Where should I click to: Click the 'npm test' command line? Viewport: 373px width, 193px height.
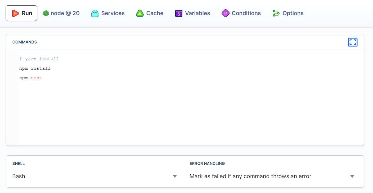pyautogui.click(x=31, y=78)
